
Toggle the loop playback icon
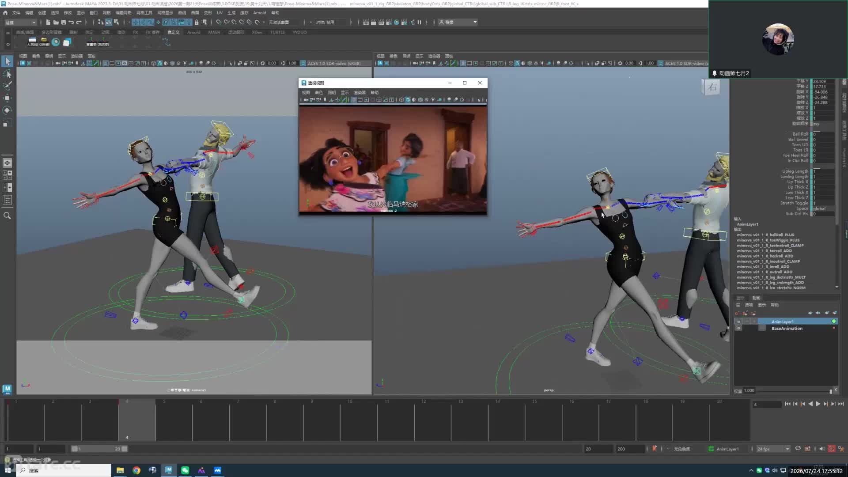click(798, 449)
